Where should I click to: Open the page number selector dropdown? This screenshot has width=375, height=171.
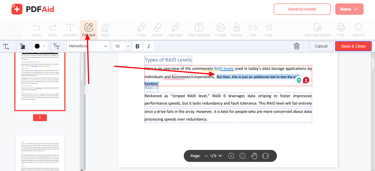(x=220, y=156)
